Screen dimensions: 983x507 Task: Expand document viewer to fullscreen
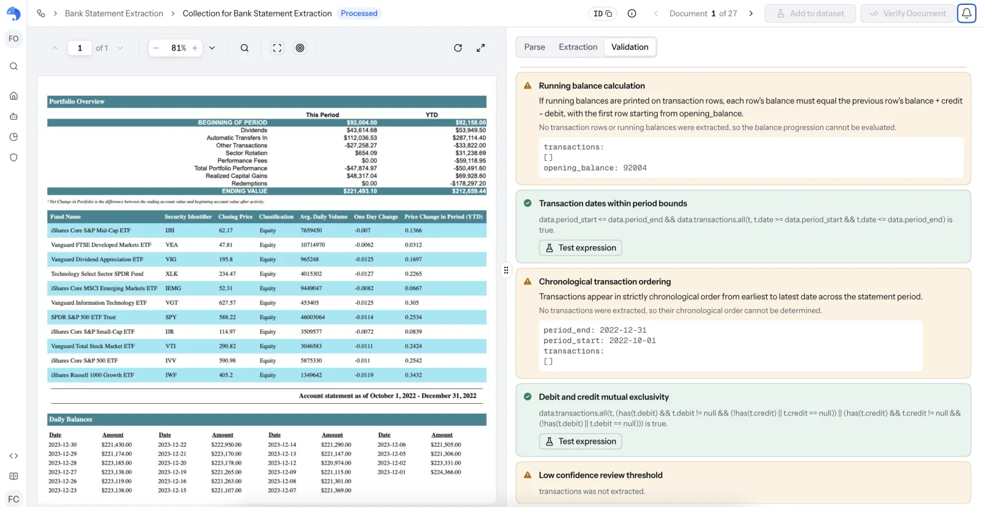(480, 48)
